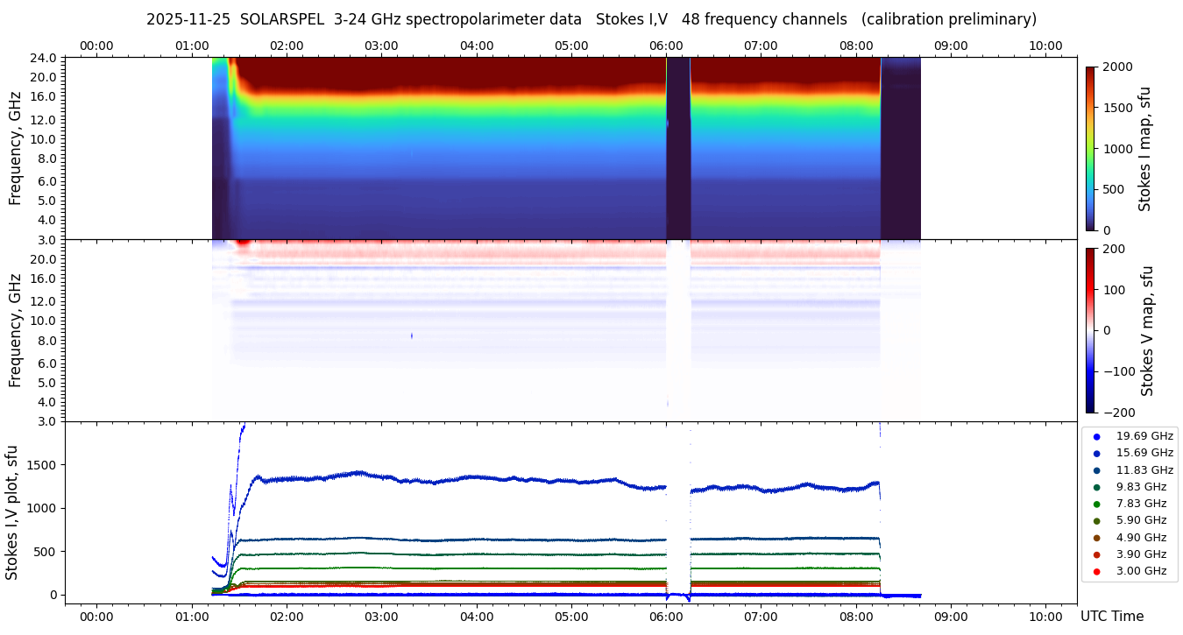Click the 06:00 tick on the bottom time axis
Screen dimensions: 1183x635
point(666,617)
